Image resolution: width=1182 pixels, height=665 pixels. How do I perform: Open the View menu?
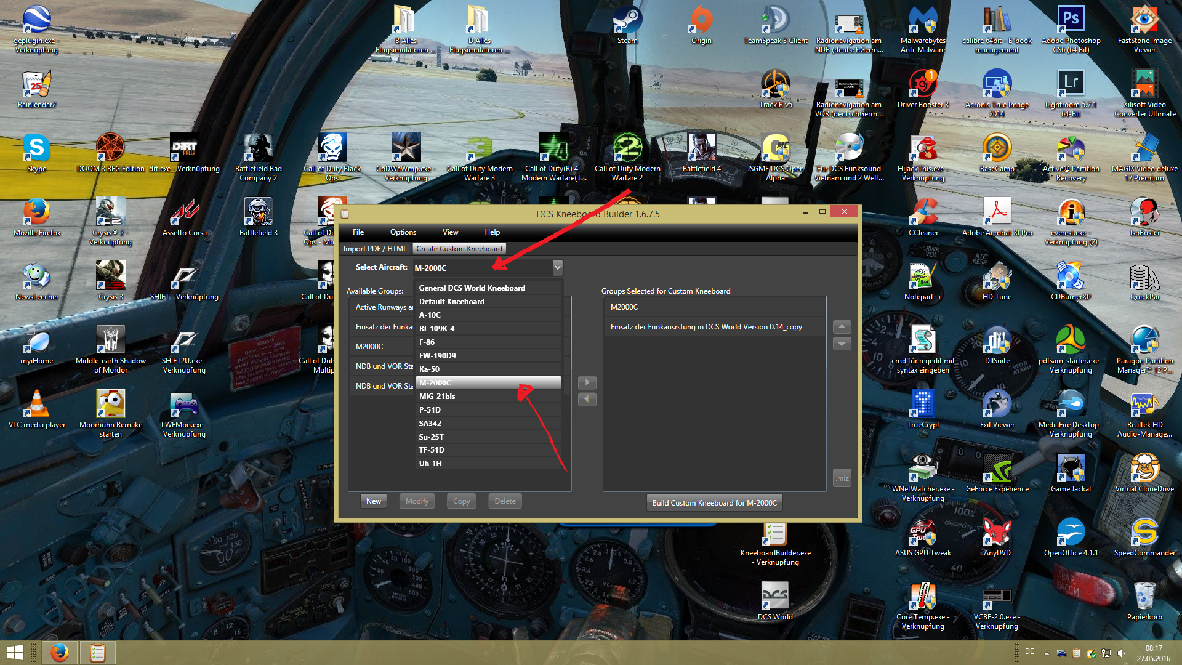tap(450, 232)
